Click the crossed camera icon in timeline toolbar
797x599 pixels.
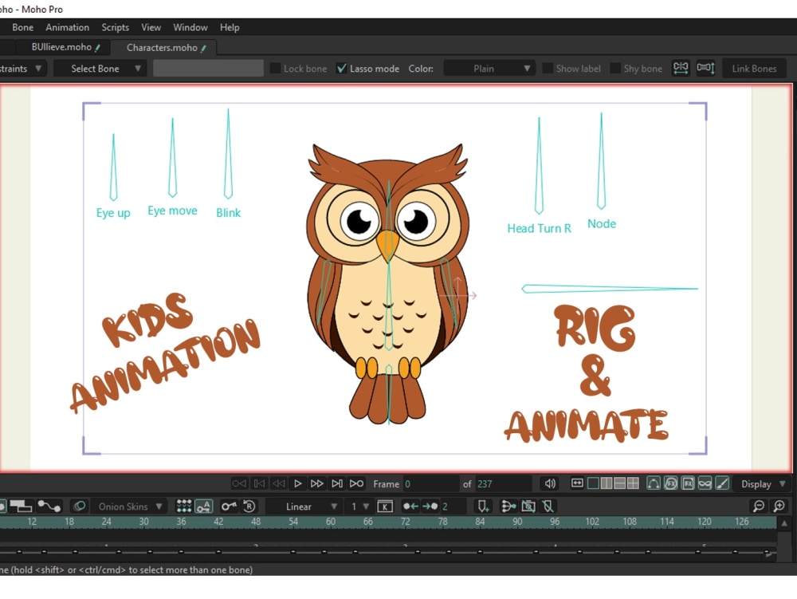pos(528,506)
